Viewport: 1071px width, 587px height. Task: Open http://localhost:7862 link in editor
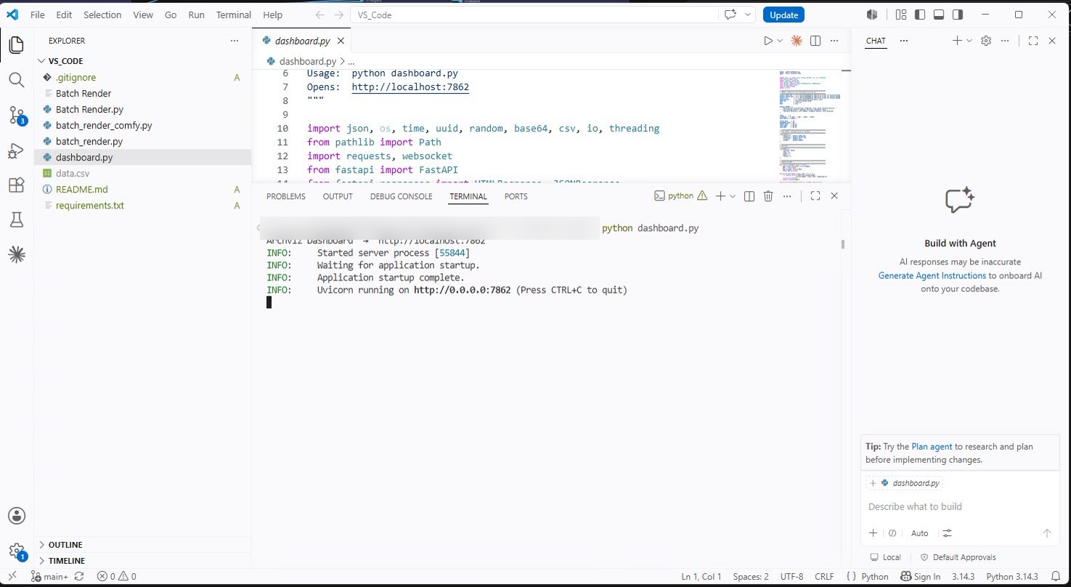pos(410,87)
